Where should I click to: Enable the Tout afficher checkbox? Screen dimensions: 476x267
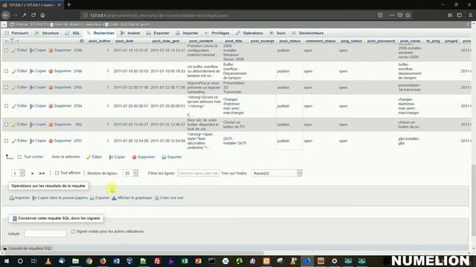tap(57, 173)
